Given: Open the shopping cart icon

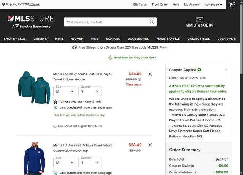Looking at the screenshot, I should (232, 4).
